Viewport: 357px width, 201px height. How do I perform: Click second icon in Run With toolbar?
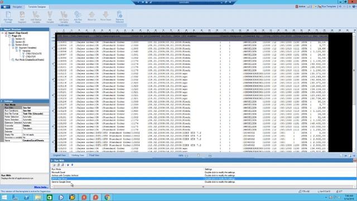click(x=58, y=165)
